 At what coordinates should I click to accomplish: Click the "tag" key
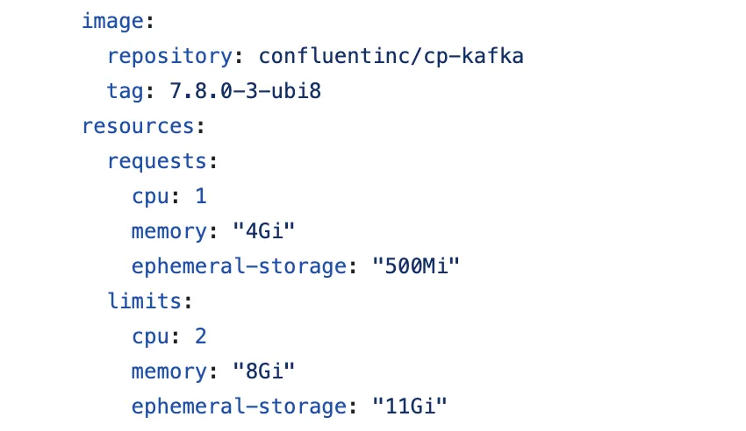click(x=125, y=91)
